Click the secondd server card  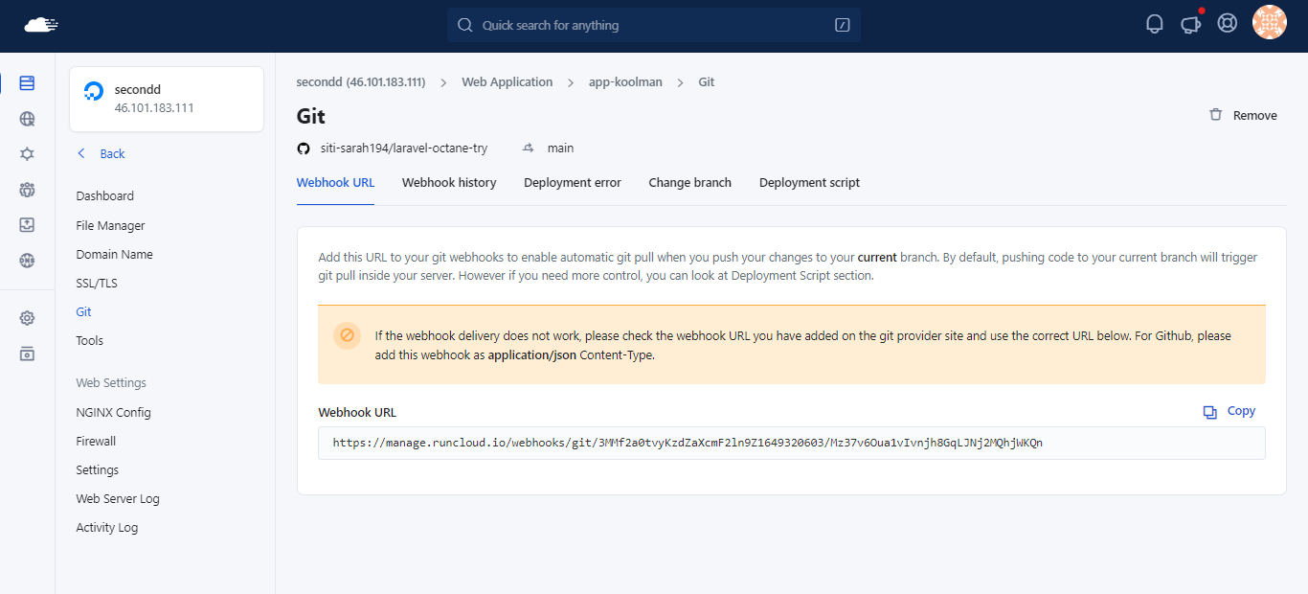tap(167, 99)
